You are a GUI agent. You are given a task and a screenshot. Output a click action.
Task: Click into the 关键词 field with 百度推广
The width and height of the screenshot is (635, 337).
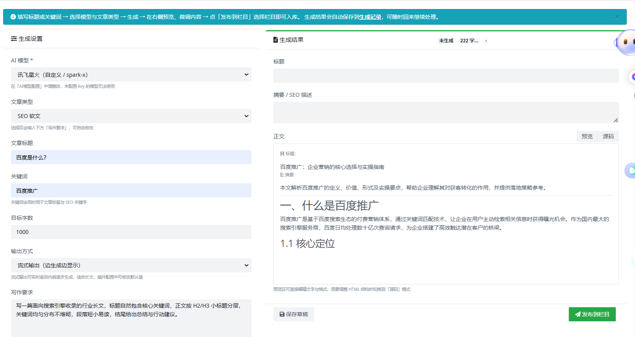(x=131, y=190)
